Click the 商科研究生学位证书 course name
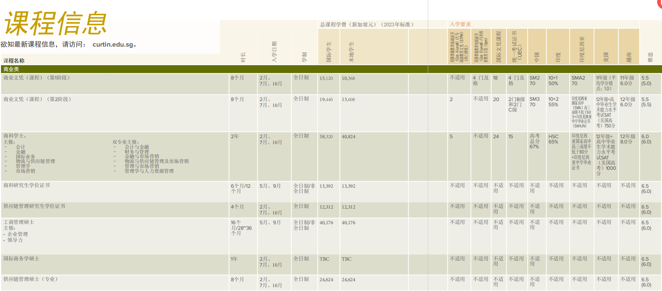The height and width of the screenshot is (291, 662). pyautogui.click(x=26, y=185)
